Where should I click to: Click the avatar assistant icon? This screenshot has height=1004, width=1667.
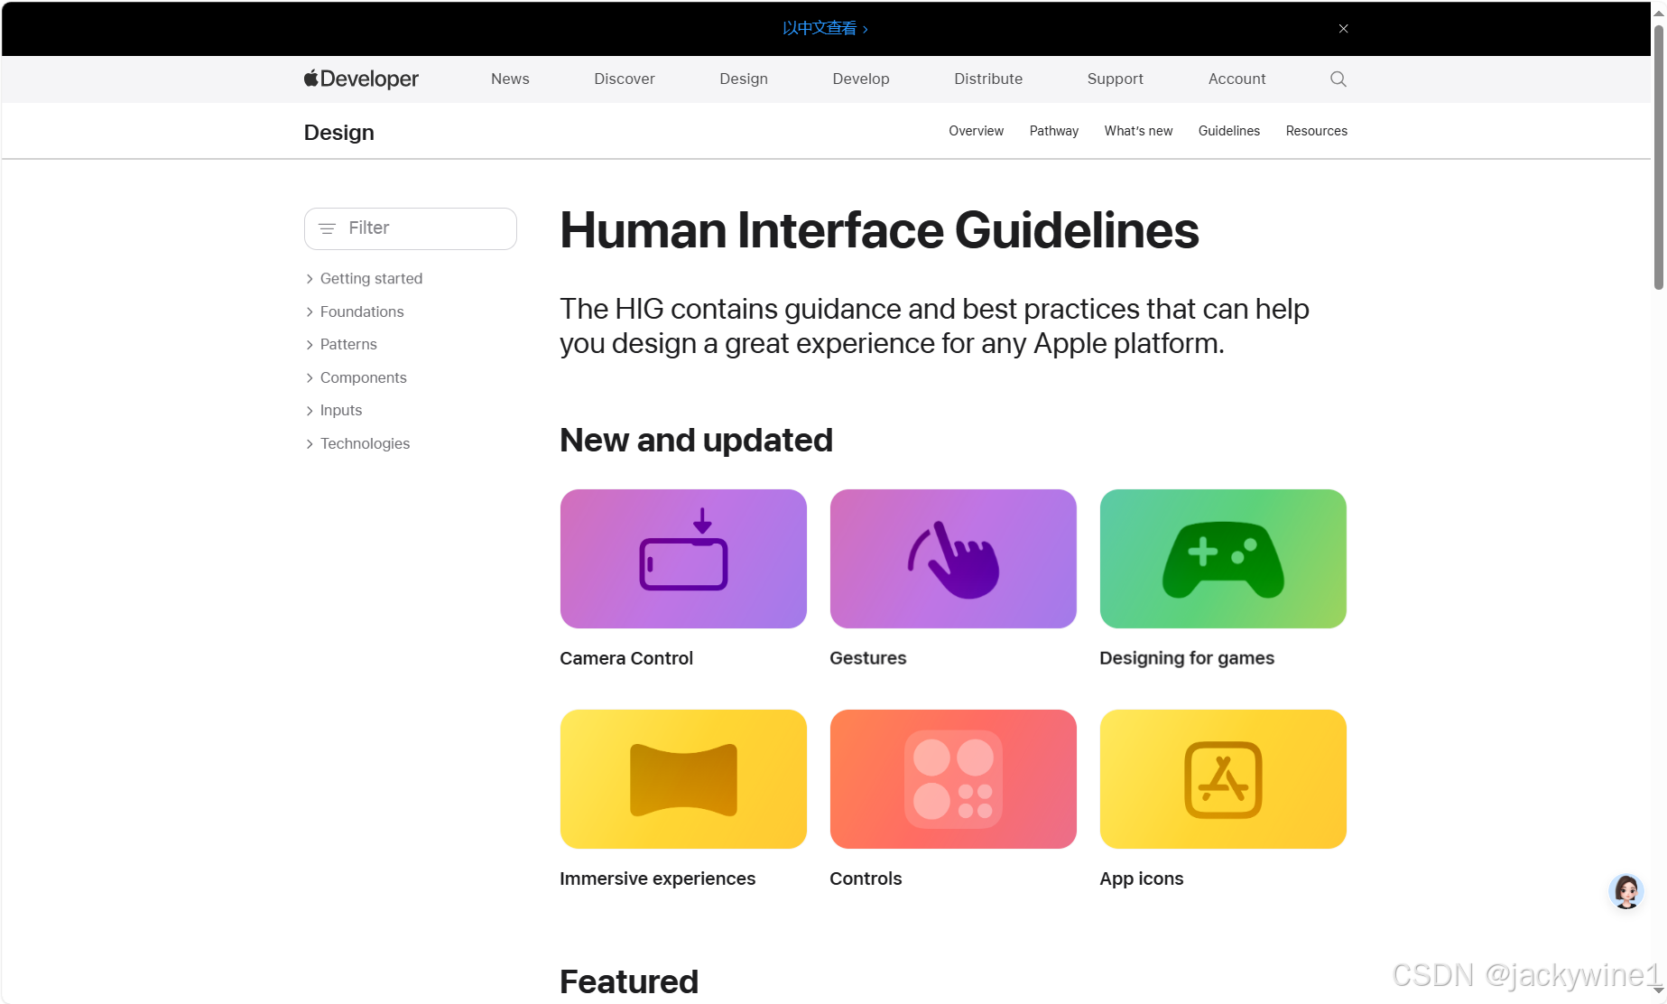pyautogui.click(x=1626, y=891)
